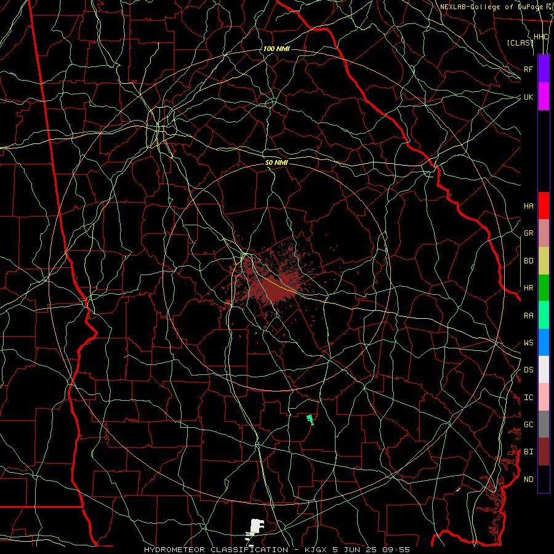The height and width of the screenshot is (554, 554).
Task: Click the 'HR' legend label
Action: [x=529, y=288]
